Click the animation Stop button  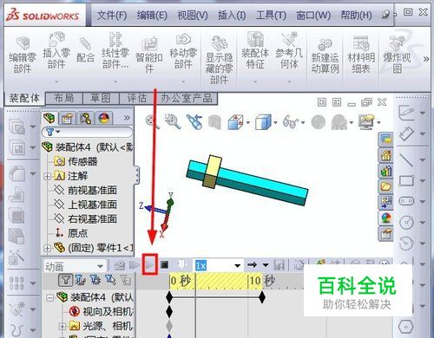coord(164,264)
